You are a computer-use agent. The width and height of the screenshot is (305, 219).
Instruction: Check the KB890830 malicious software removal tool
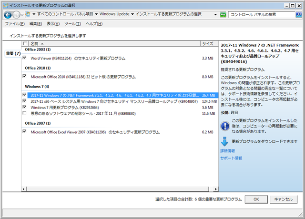tap(24, 113)
